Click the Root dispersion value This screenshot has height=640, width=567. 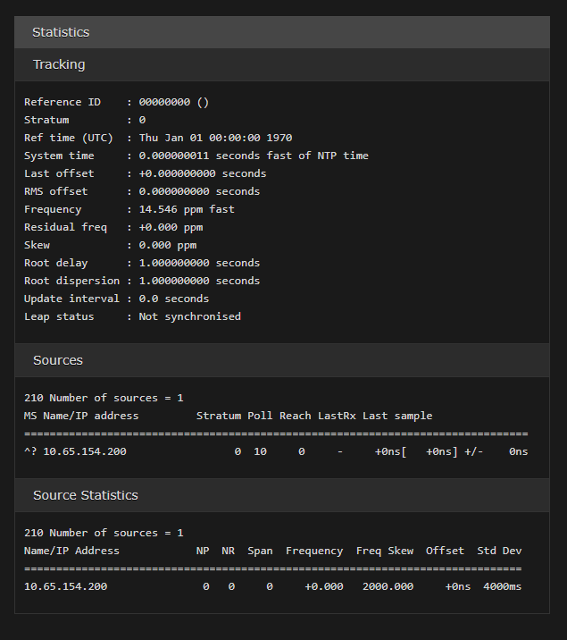click(199, 281)
